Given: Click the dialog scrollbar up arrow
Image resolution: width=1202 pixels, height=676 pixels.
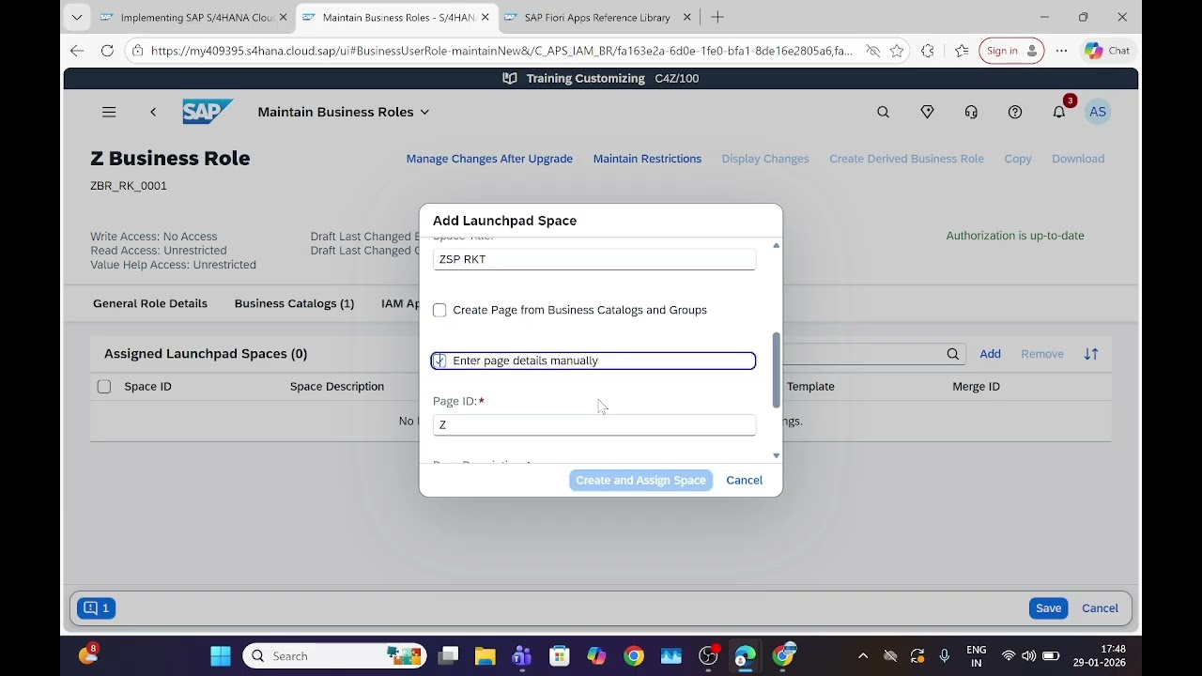Looking at the screenshot, I should tap(776, 245).
